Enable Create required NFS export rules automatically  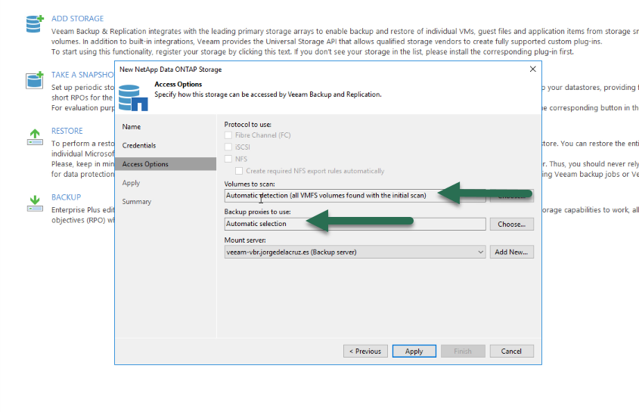click(239, 171)
